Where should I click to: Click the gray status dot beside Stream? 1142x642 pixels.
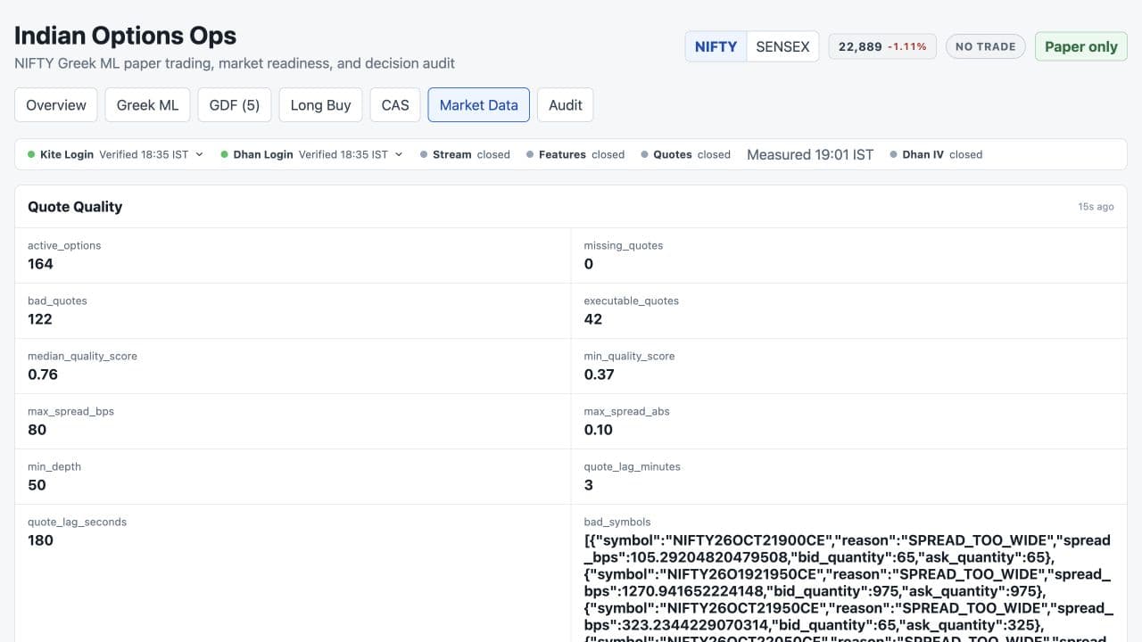click(424, 154)
